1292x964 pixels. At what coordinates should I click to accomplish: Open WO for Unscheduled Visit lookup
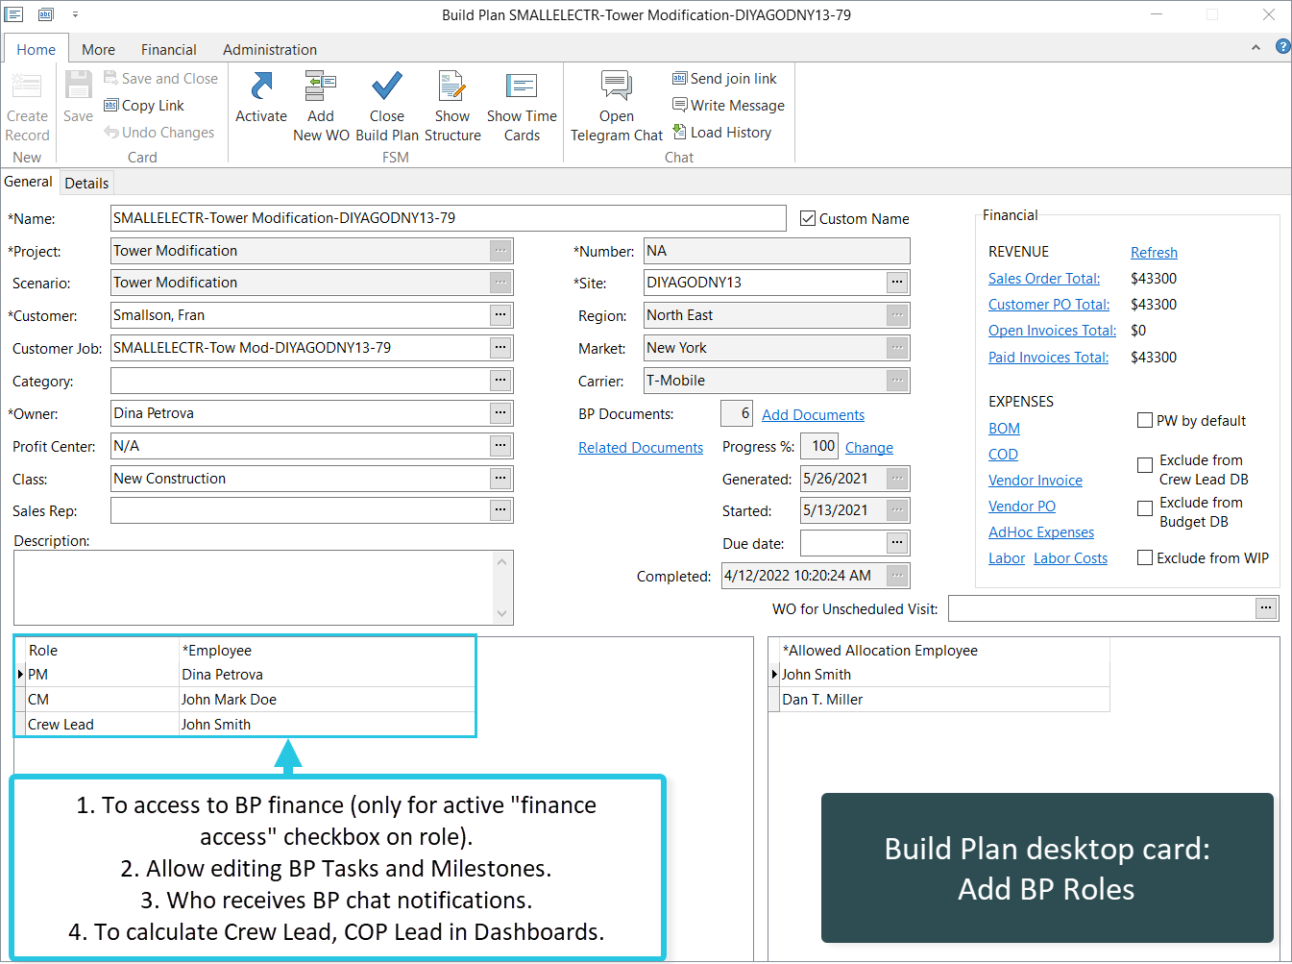(x=1266, y=608)
